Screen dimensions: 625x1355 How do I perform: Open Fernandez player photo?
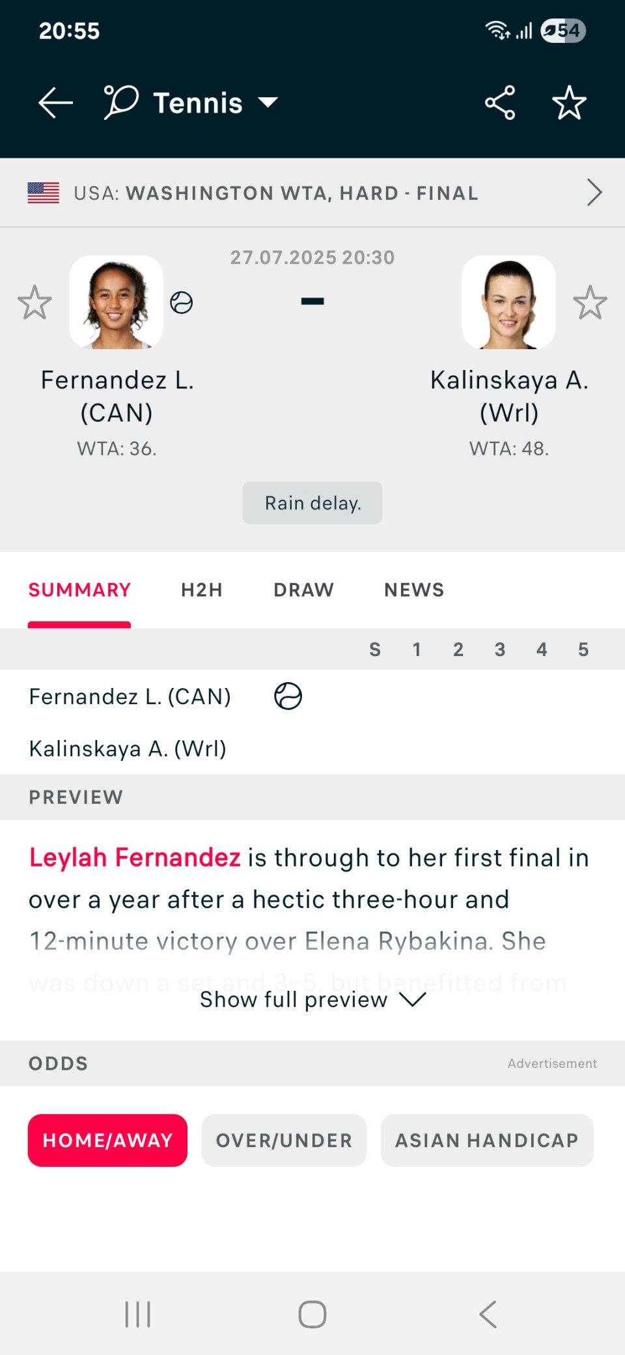[x=117, y=302]
